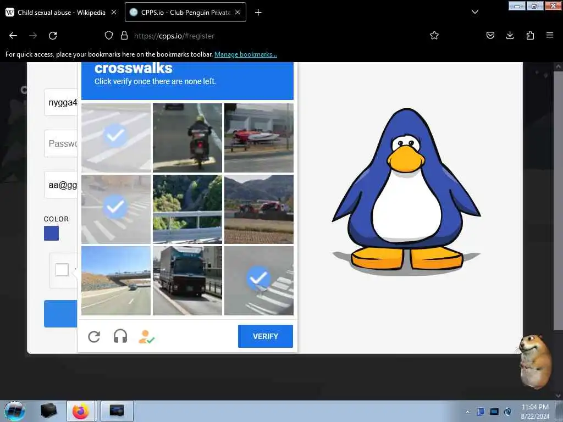Screen dimensions: 563x422
Task: Click the VERIFY button
Action: (266, 336)
